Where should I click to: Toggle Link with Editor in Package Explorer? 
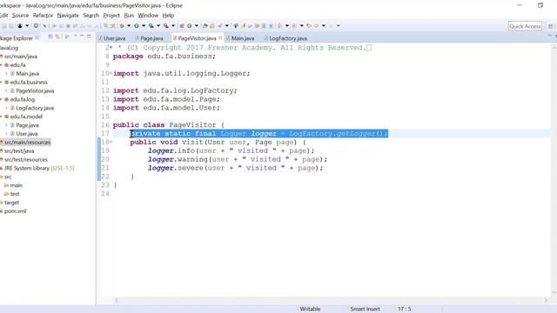pos(57,37)
